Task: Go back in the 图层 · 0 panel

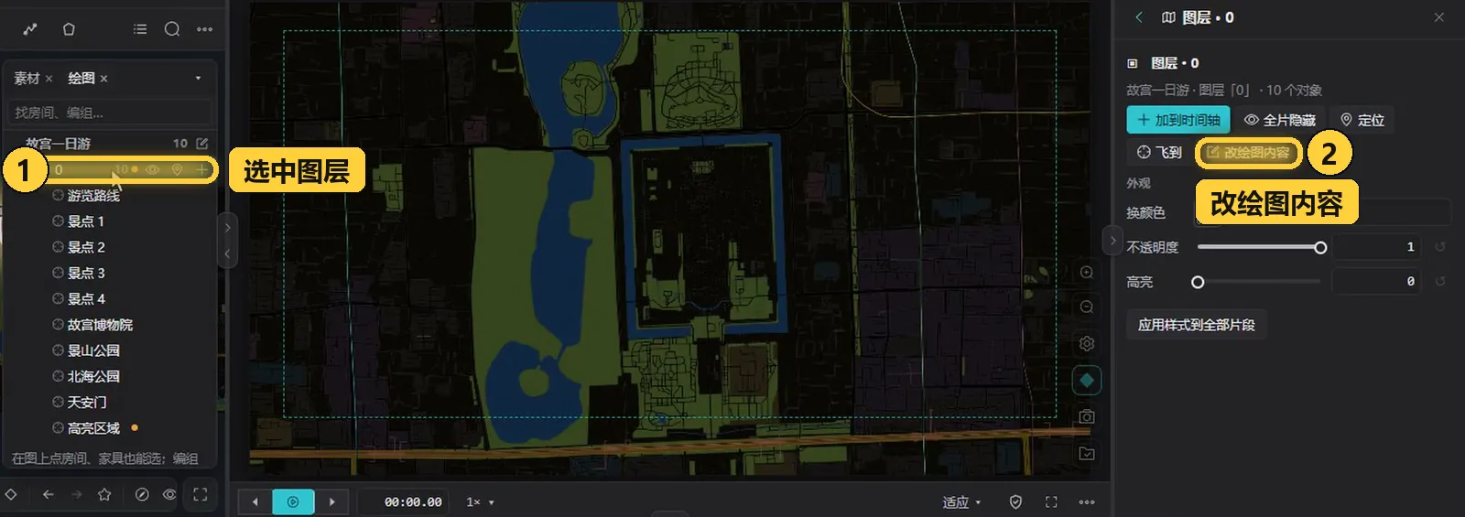Action: [x=1139, y=17]
